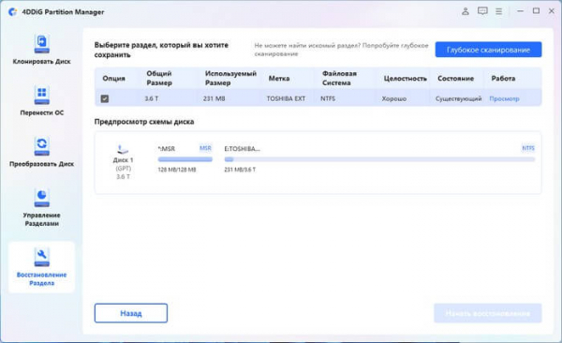Image resolution: width=562 pixels, height=343 pixels.
Task: Open the Просмотр link for TOSHIBA EXT
Action: tap(504, 98)
